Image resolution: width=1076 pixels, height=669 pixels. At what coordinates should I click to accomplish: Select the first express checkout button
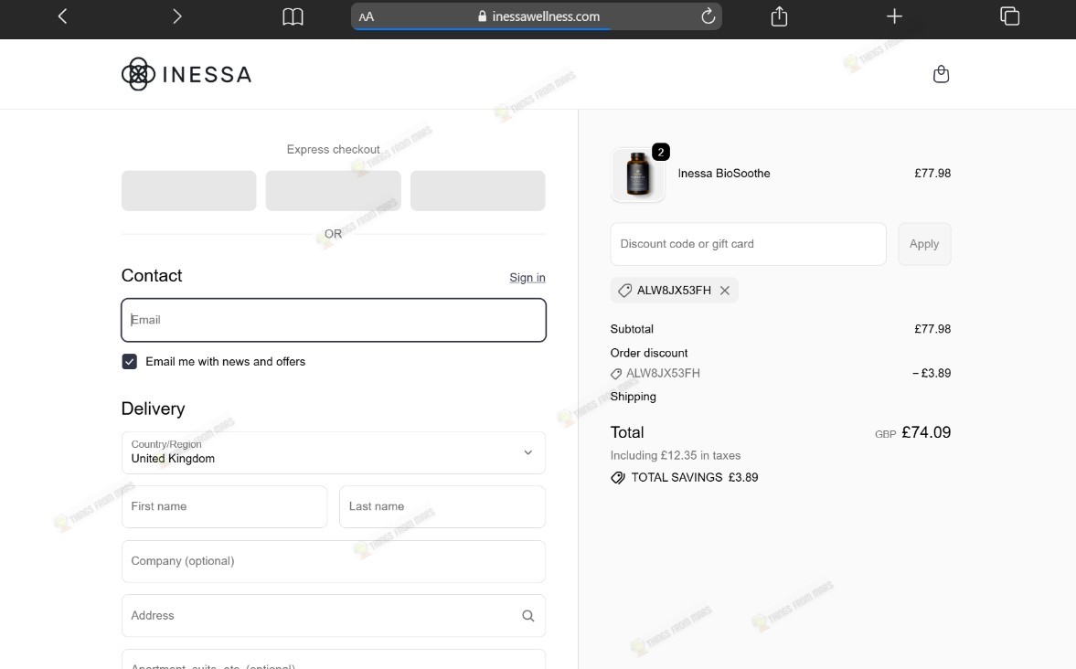[x=188, y=191]
